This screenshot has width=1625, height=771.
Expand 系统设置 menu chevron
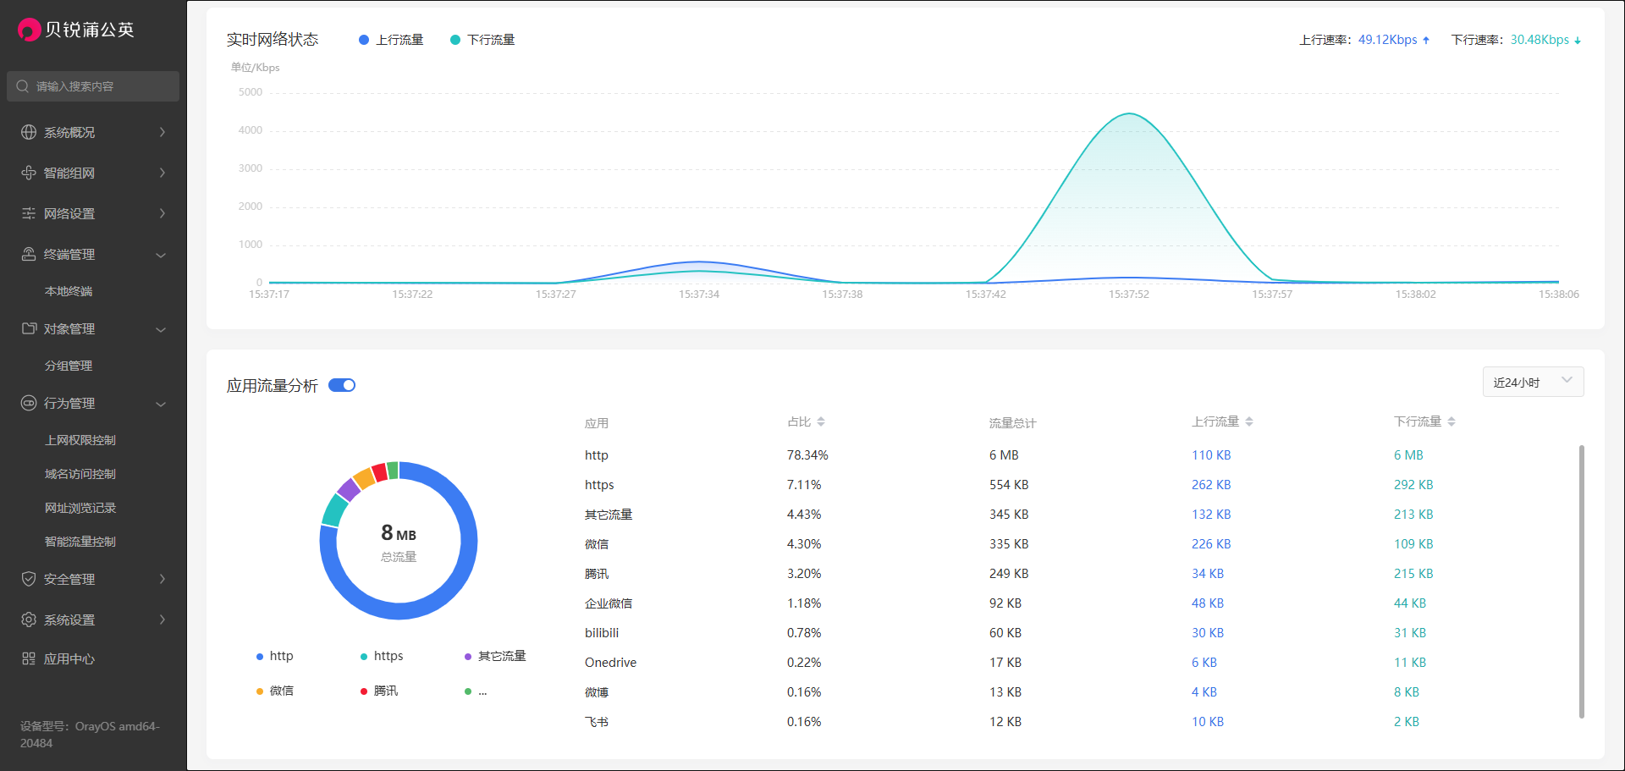pos(162,620)
